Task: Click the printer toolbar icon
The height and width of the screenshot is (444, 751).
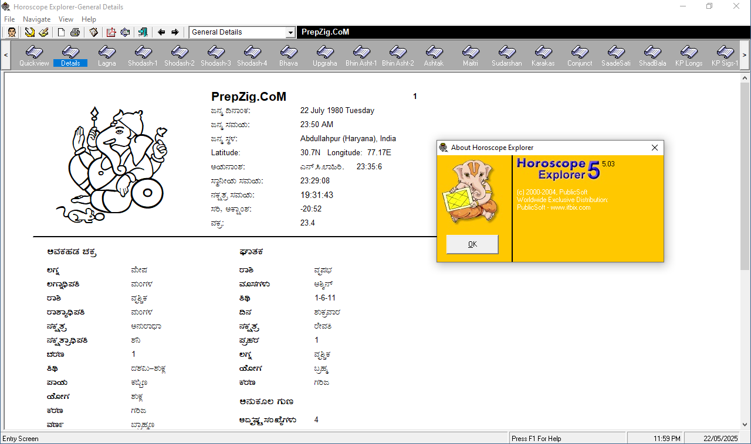Action: click(75, 32)
